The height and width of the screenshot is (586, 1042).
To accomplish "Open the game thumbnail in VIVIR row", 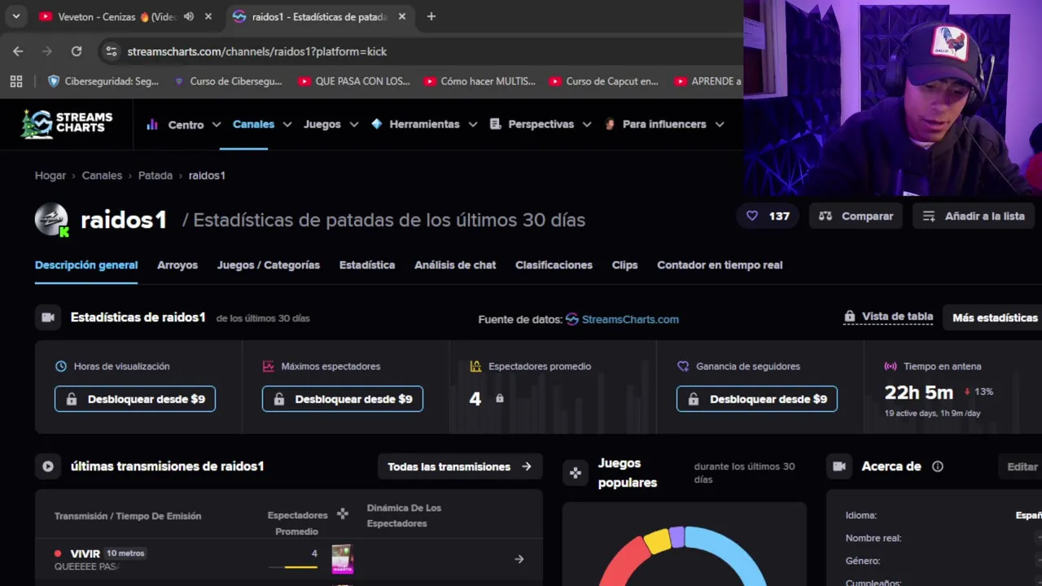I will pos(343,559).
